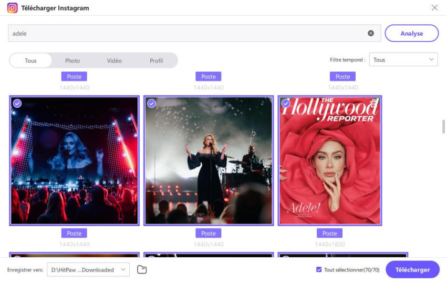Click Poste tag under Hollywood Reporter cover
This screenshot has height=282, width=447.
click(x=329, y=233)
